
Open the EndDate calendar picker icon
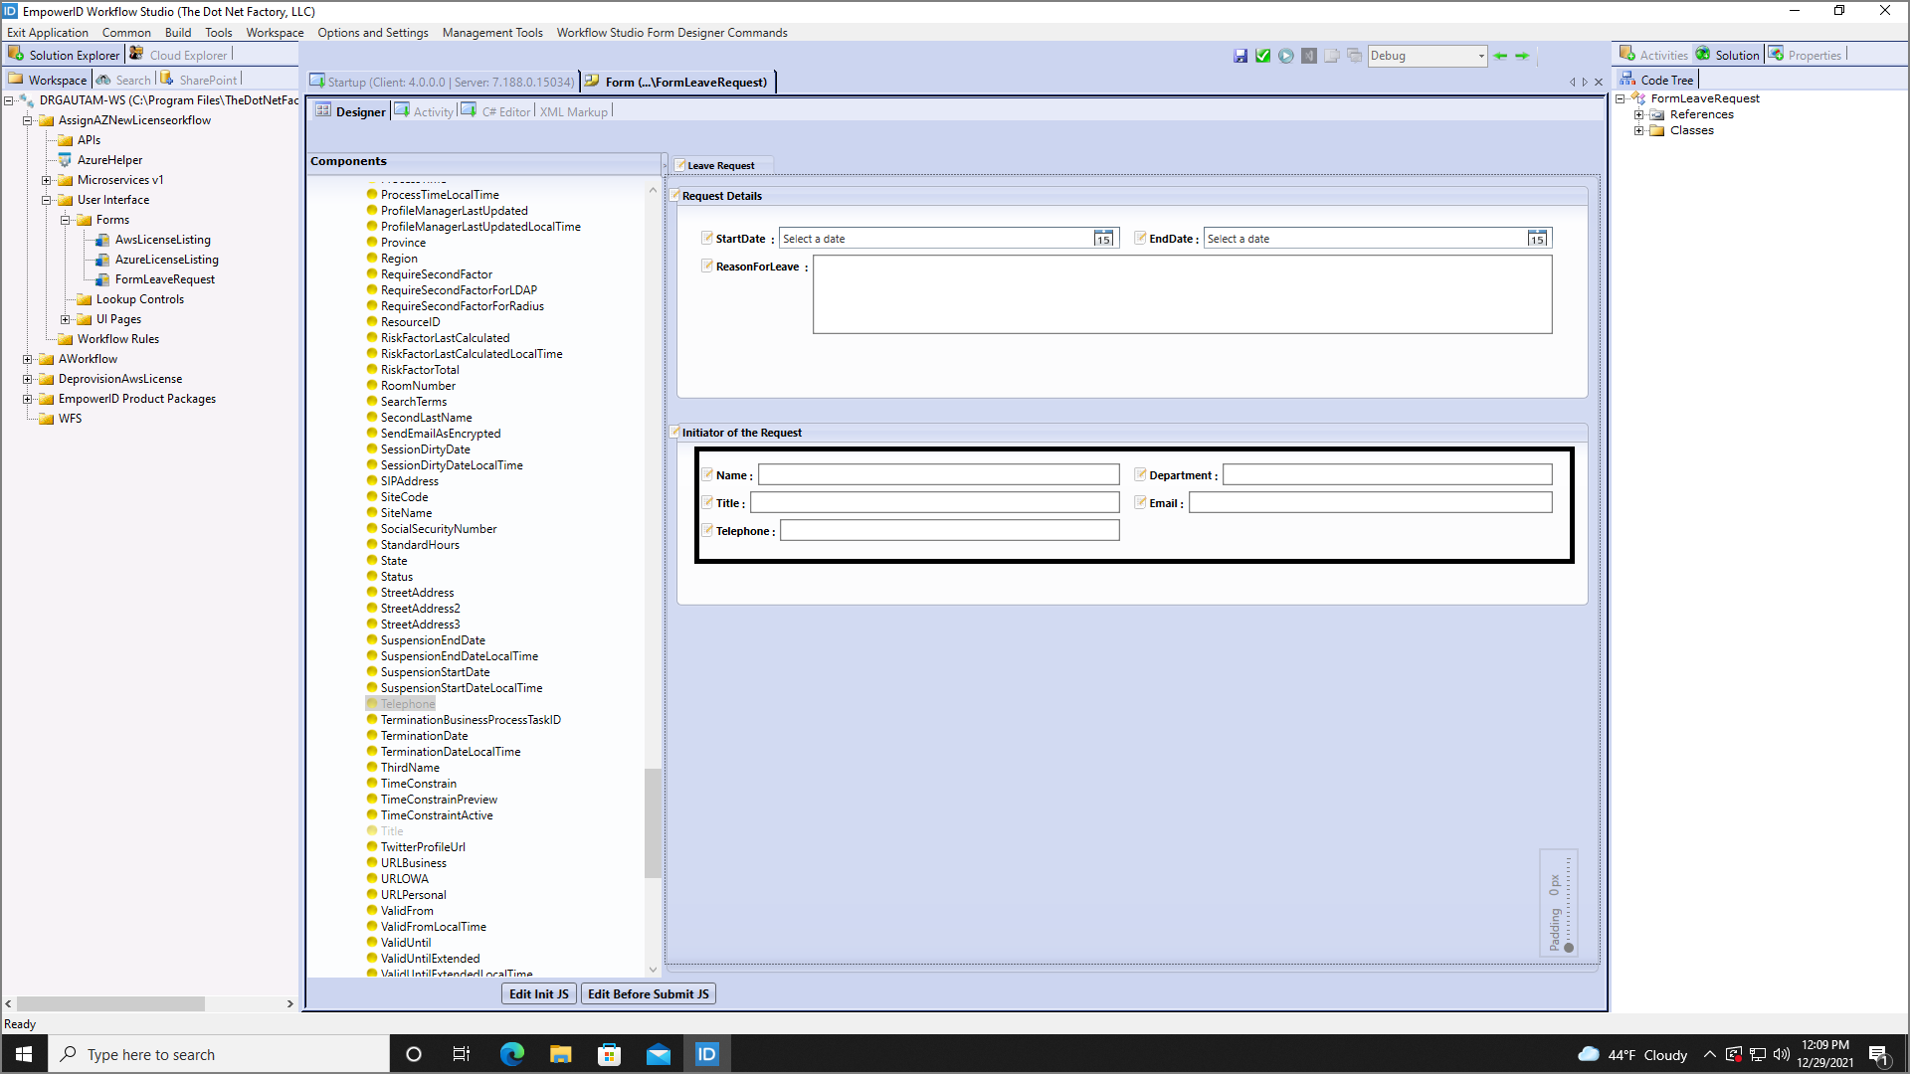[1537, 239]
